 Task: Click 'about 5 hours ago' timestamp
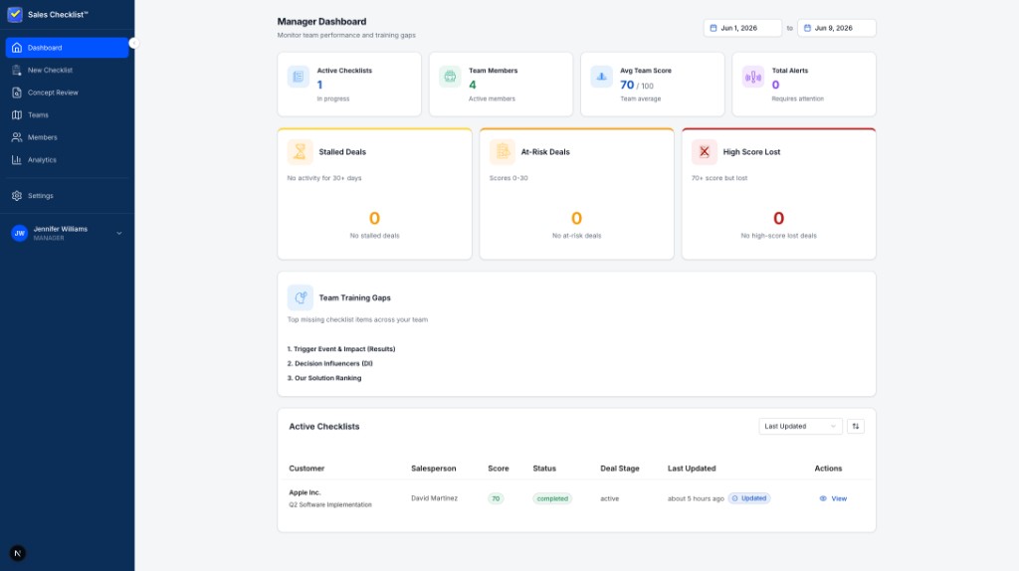coord(696,499)
